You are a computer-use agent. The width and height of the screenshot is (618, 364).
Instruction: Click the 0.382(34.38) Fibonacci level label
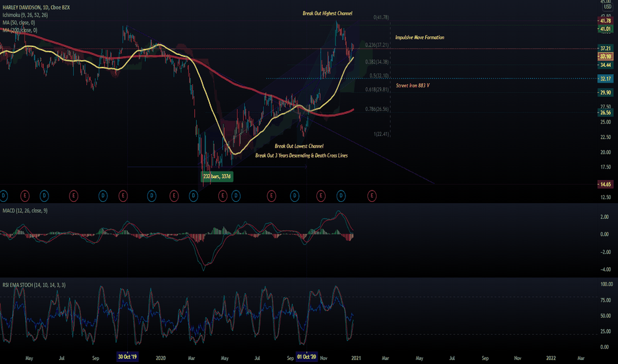377,62
